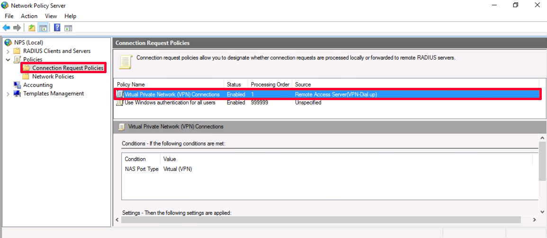Click horizontal scrollbar right arrow
547x238 pixels.
click(x=534, y=220)
